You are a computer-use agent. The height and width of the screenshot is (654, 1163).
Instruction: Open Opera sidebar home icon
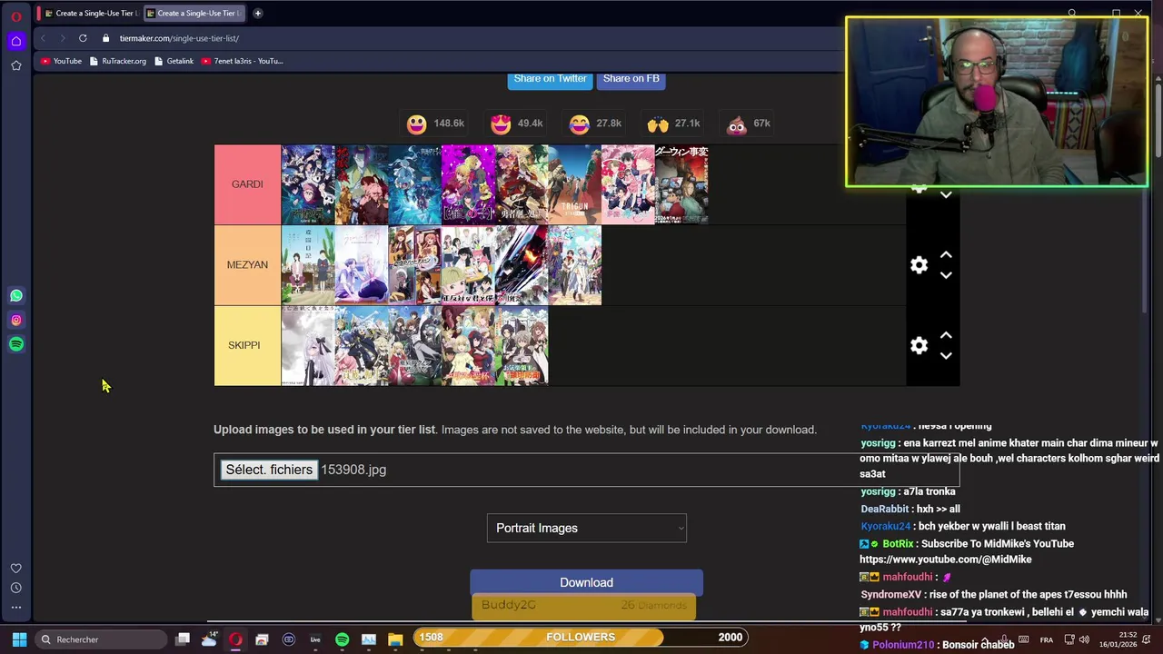(16, 41)
